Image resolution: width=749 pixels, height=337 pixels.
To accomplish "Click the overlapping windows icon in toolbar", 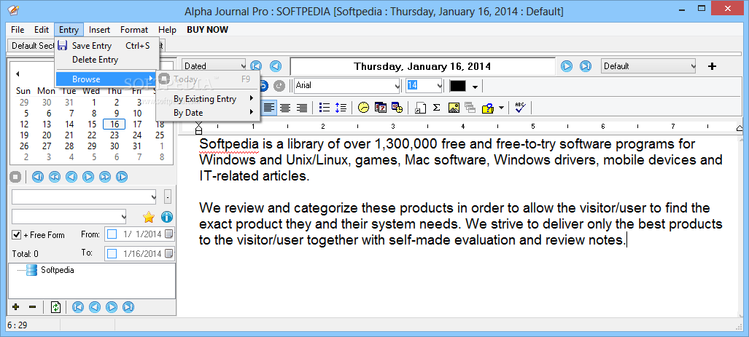I will click(x=470, y=108).
